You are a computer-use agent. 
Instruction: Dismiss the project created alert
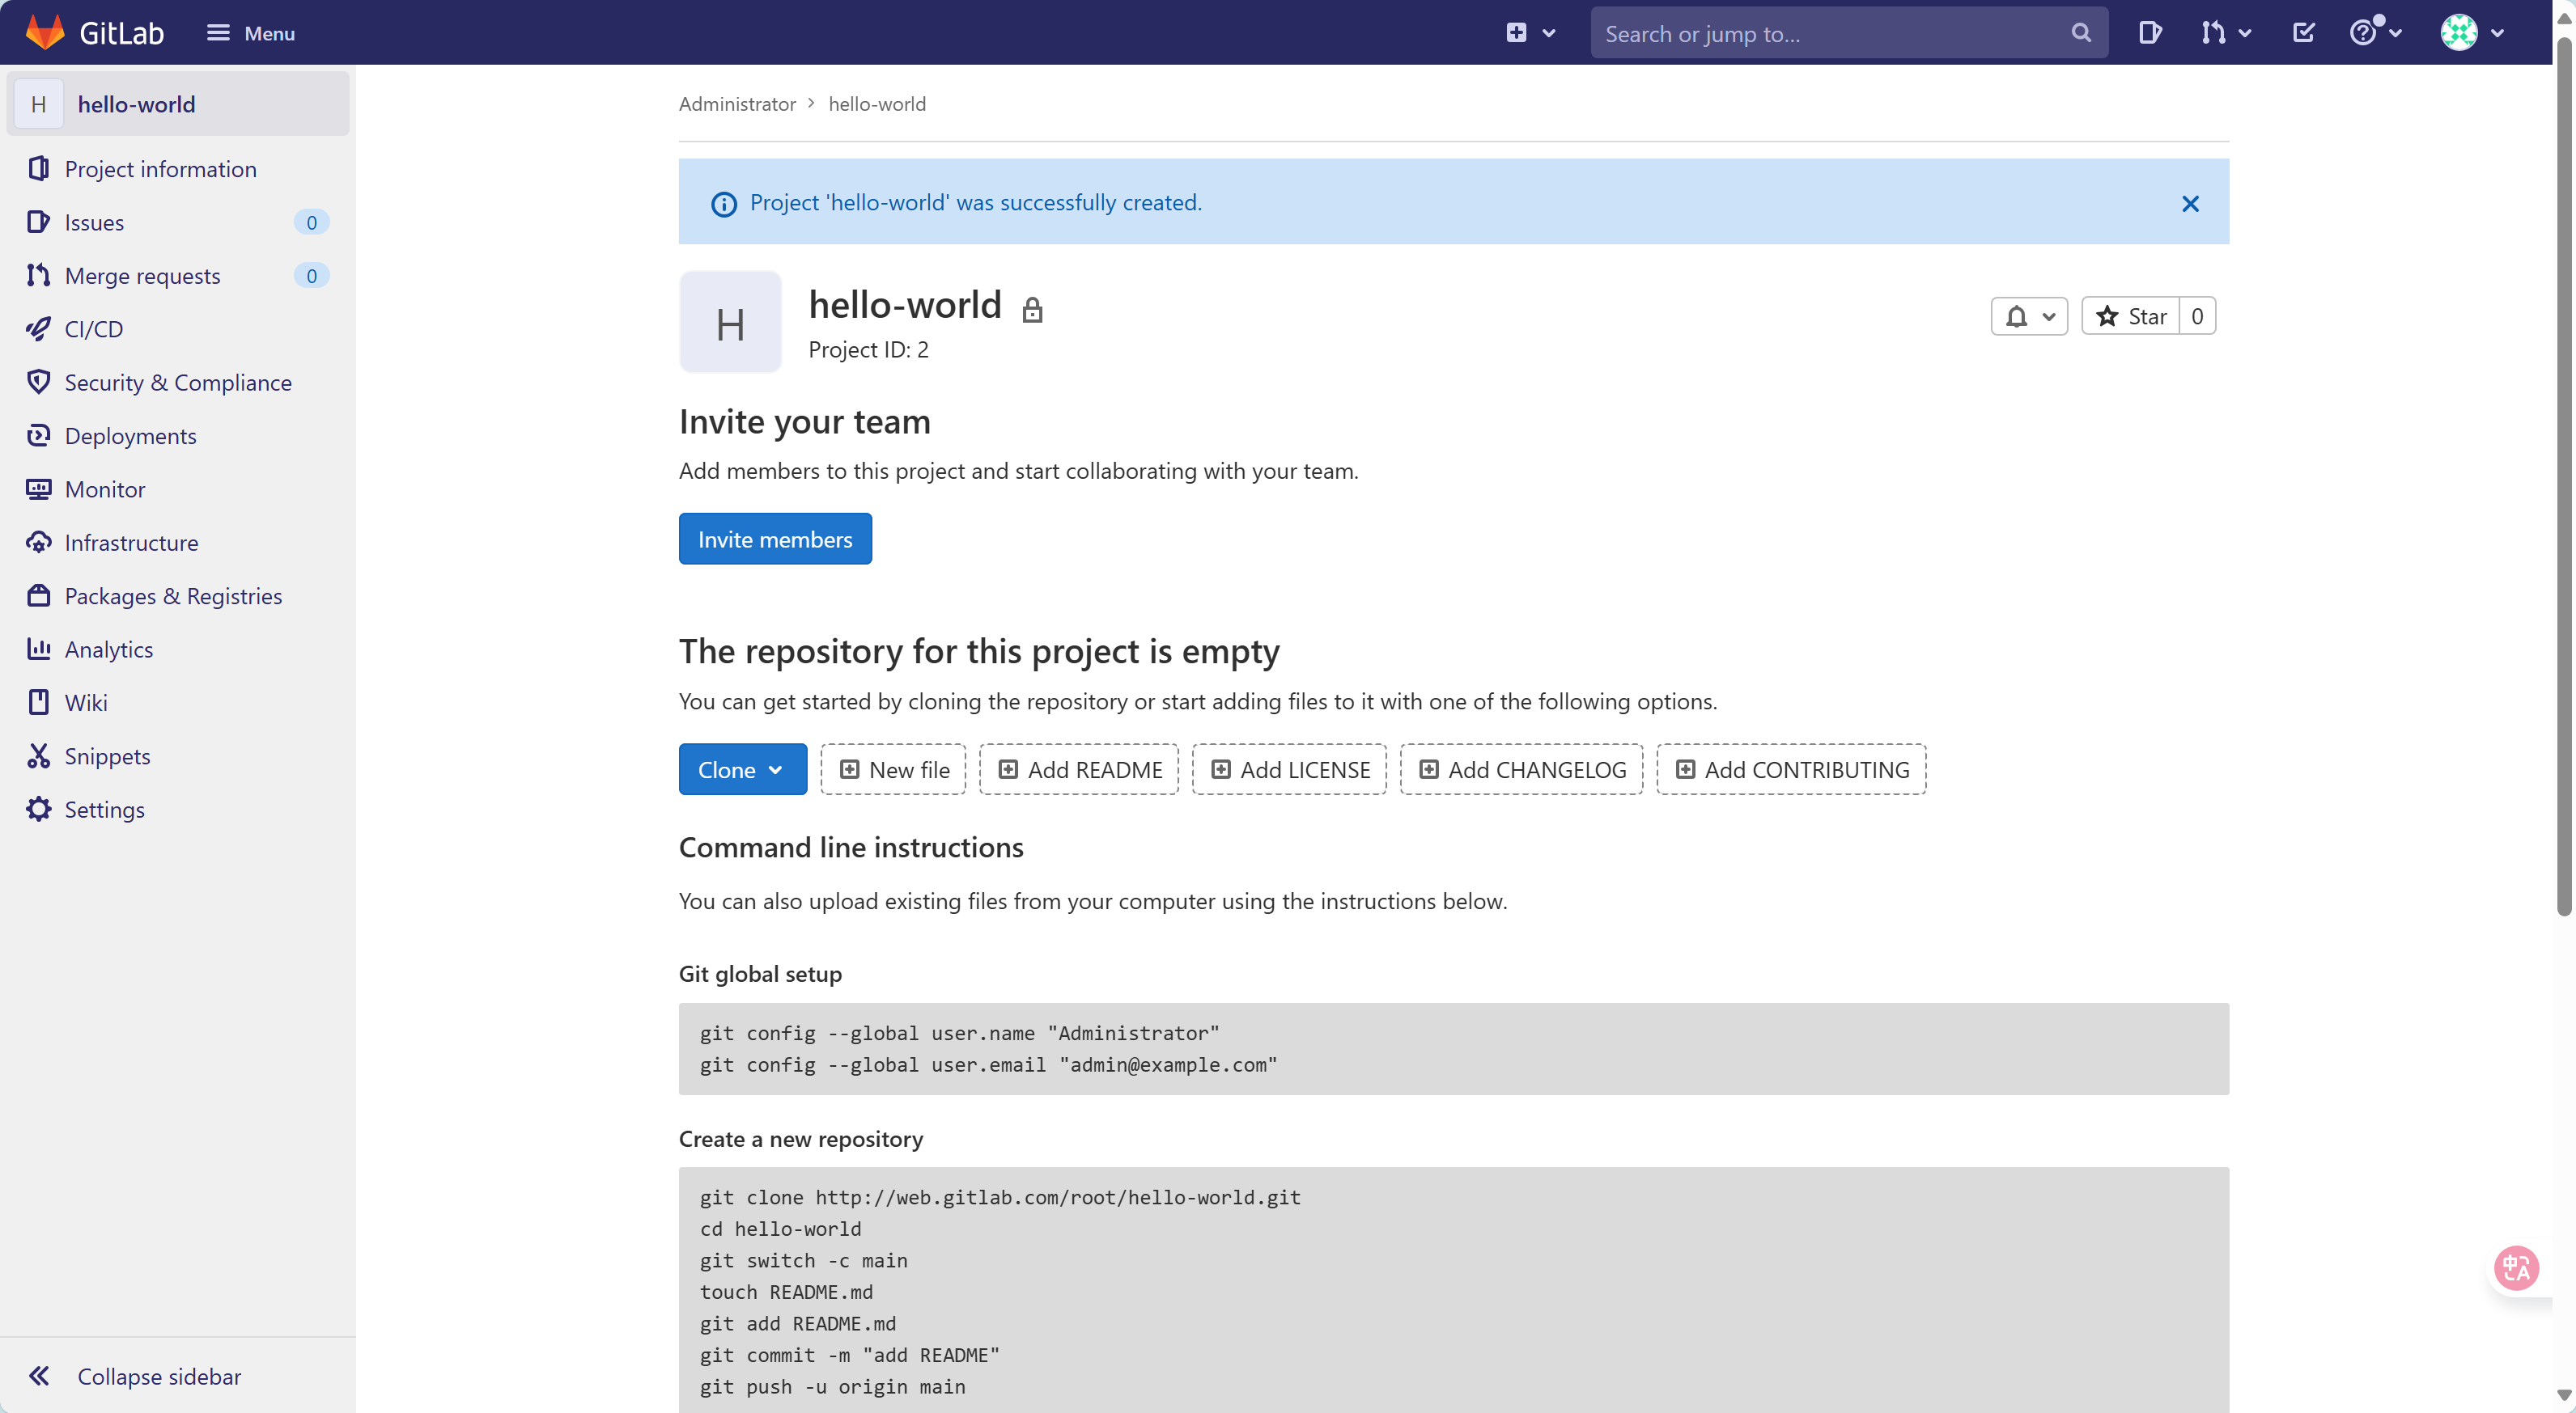pos(2190,204)
